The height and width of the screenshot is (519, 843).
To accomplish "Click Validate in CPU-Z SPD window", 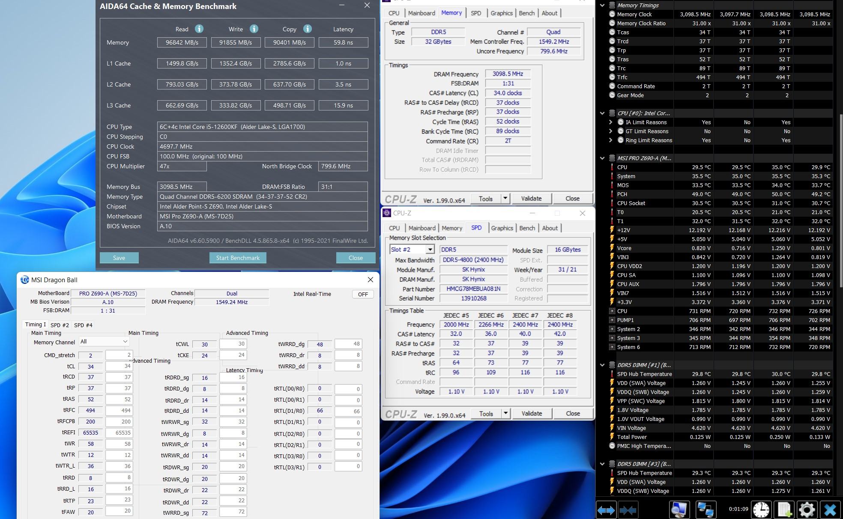I will (532, 413).
